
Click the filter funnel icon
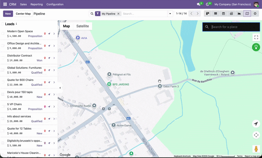click(98, 14)
